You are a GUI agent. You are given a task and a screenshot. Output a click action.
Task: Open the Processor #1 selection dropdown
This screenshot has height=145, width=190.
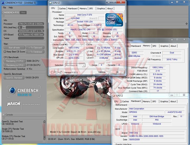[75, 65]
